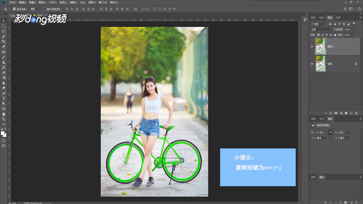Switch to the 通道 tab
The image size is (363, 204).
[x=313, y=177]
